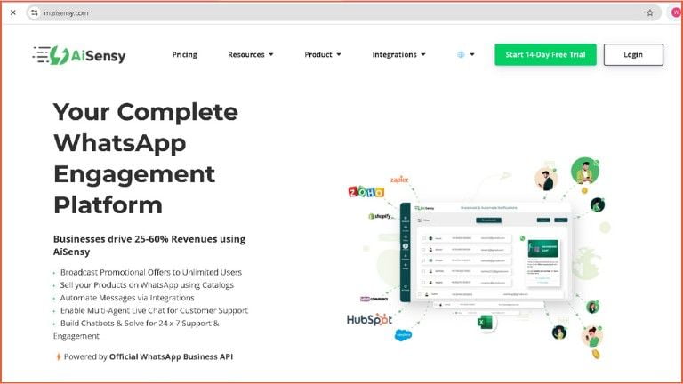Click 'Your Complete WhatsApp Engagement Platform' heading

pyautogui.click(x=146, y=158)
